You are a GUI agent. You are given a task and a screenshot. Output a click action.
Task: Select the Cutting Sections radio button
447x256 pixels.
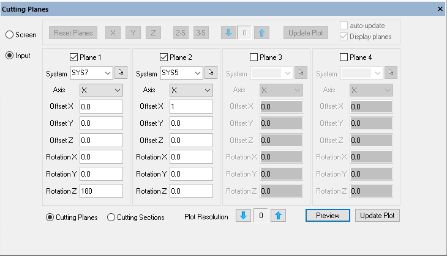point(111,217)
